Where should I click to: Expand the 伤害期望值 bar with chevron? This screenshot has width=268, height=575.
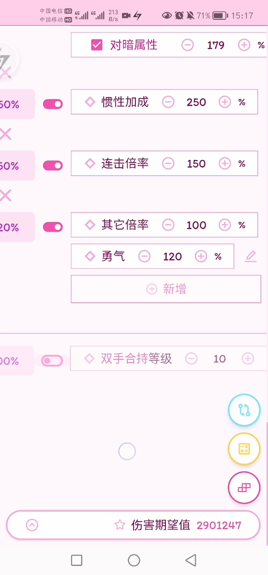point(32,525)
